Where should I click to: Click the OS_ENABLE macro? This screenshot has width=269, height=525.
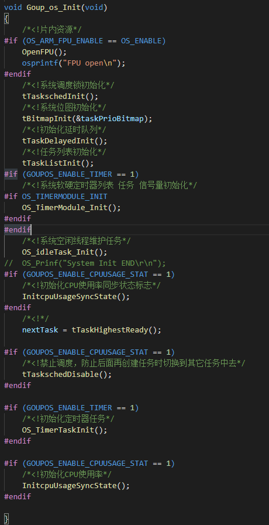coord(141,41)
